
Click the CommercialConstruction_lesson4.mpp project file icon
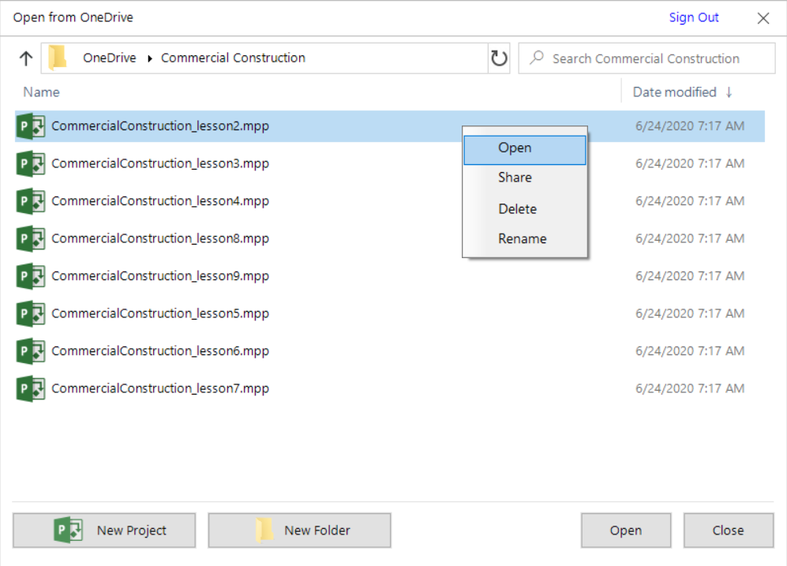(x=31, y=201)
